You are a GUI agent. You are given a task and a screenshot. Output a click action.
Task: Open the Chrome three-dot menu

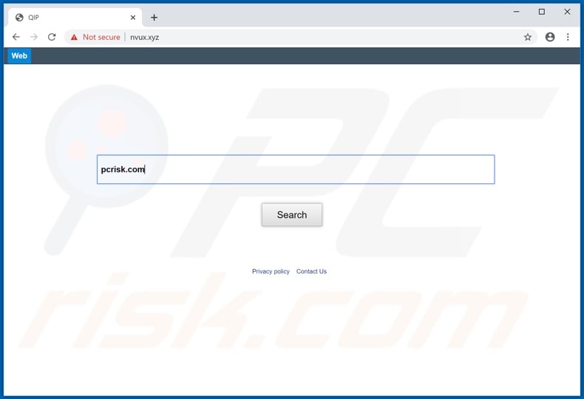568,37
